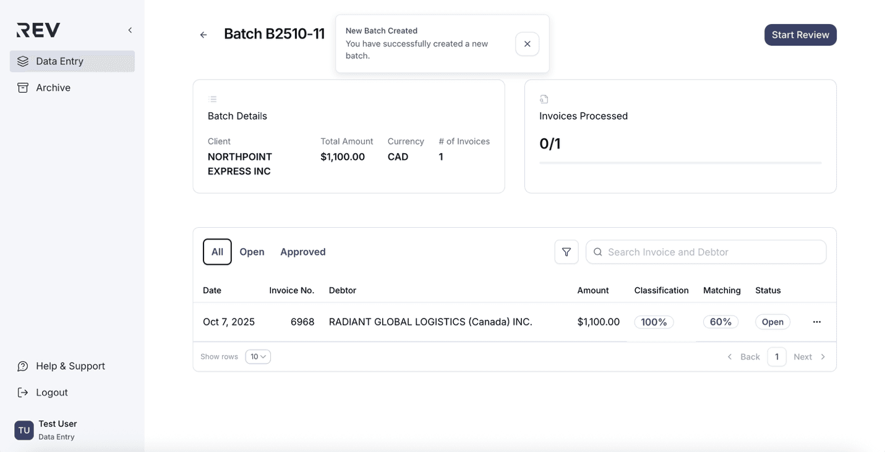Click the TU user avatar

[24, 430]
